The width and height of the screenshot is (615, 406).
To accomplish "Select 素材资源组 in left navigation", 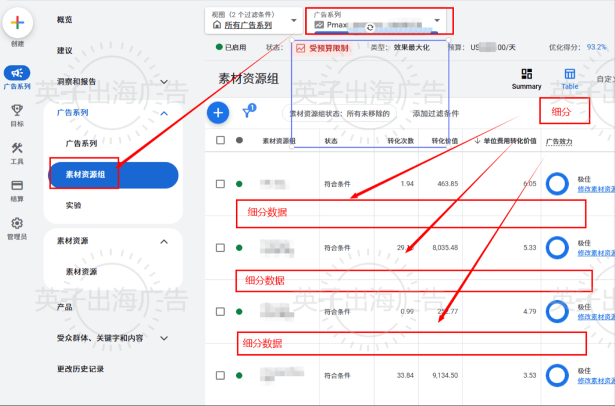I will pyautogui.click(x=113, y=175).
